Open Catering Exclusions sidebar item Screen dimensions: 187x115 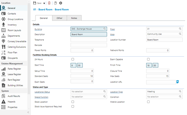pyautogui.click(x=17, y=47)
